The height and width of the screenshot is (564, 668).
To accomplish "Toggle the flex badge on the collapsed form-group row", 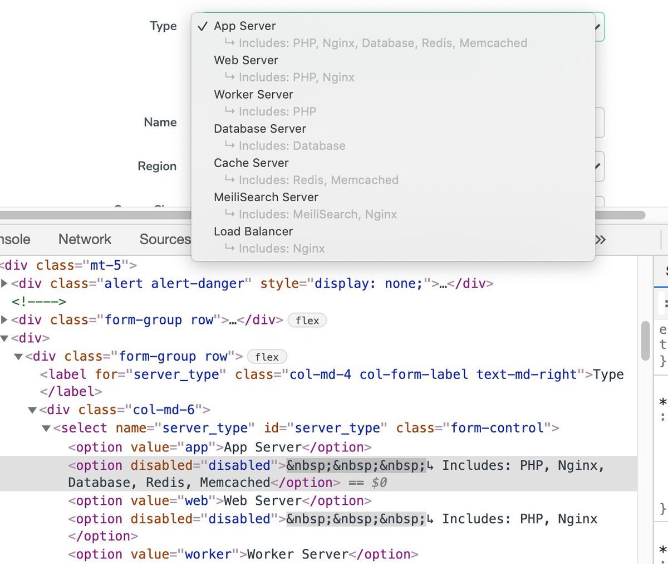I will (307, 320).
